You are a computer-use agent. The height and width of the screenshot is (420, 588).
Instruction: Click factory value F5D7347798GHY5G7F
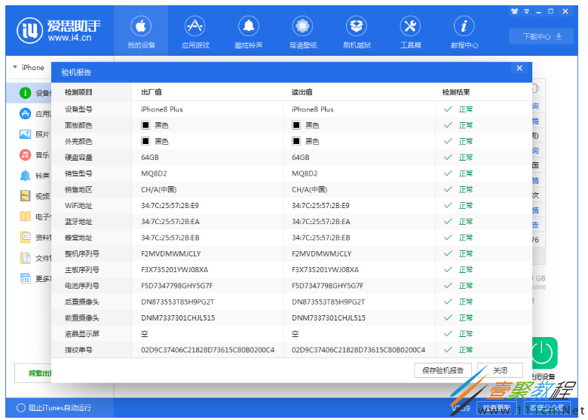tap(177, 286)
